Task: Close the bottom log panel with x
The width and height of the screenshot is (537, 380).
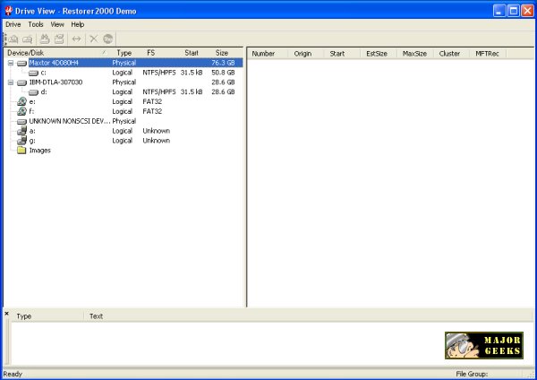Action: pos(6,314)
